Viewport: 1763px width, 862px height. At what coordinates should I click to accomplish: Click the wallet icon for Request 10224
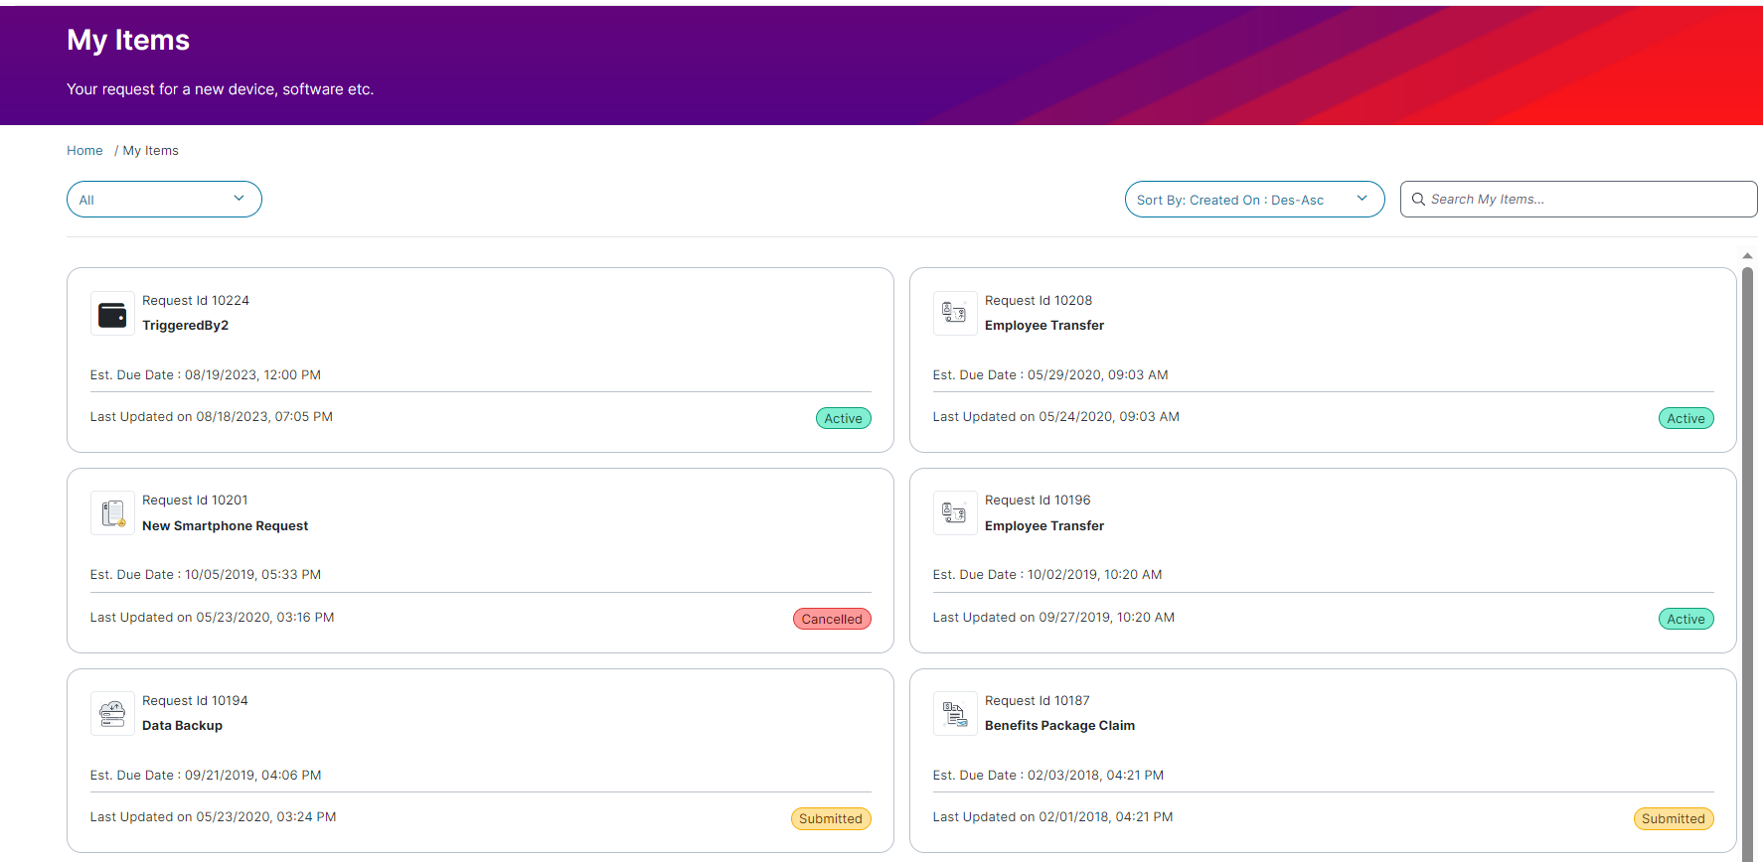(x=112, y=315)
